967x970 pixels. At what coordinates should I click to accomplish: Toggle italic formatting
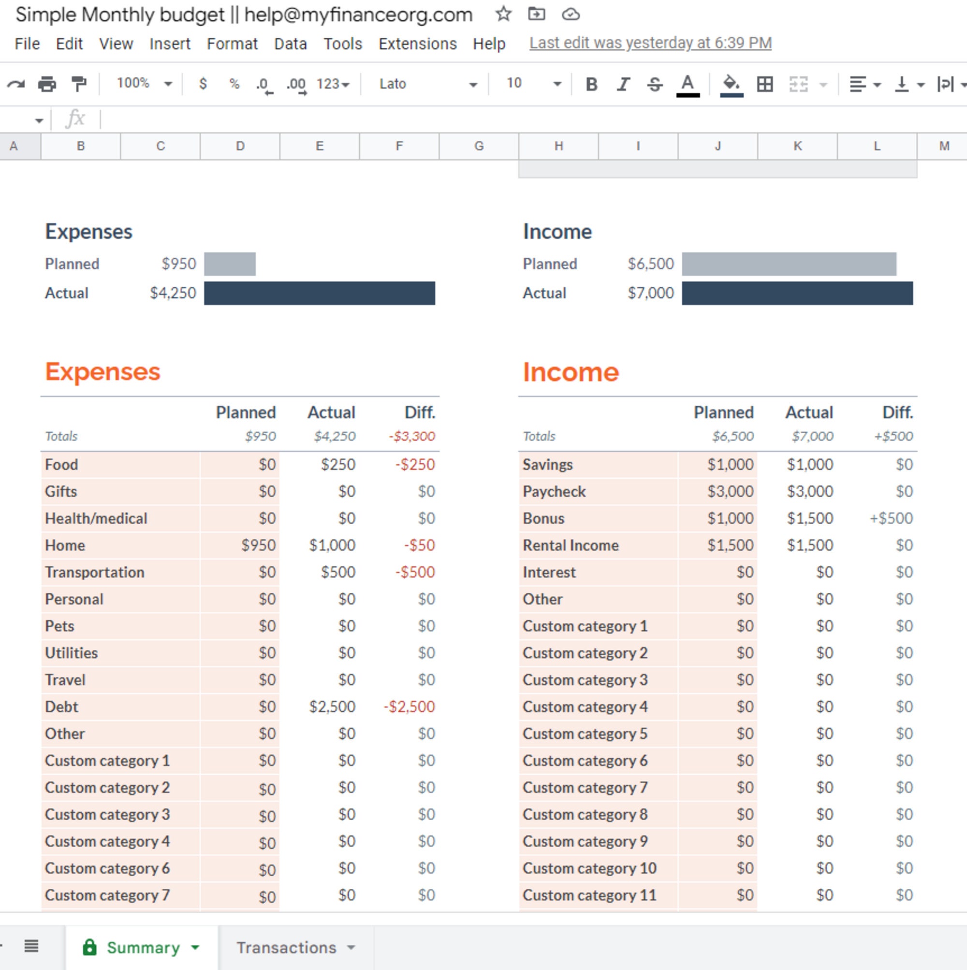click(x=623, y=84)
